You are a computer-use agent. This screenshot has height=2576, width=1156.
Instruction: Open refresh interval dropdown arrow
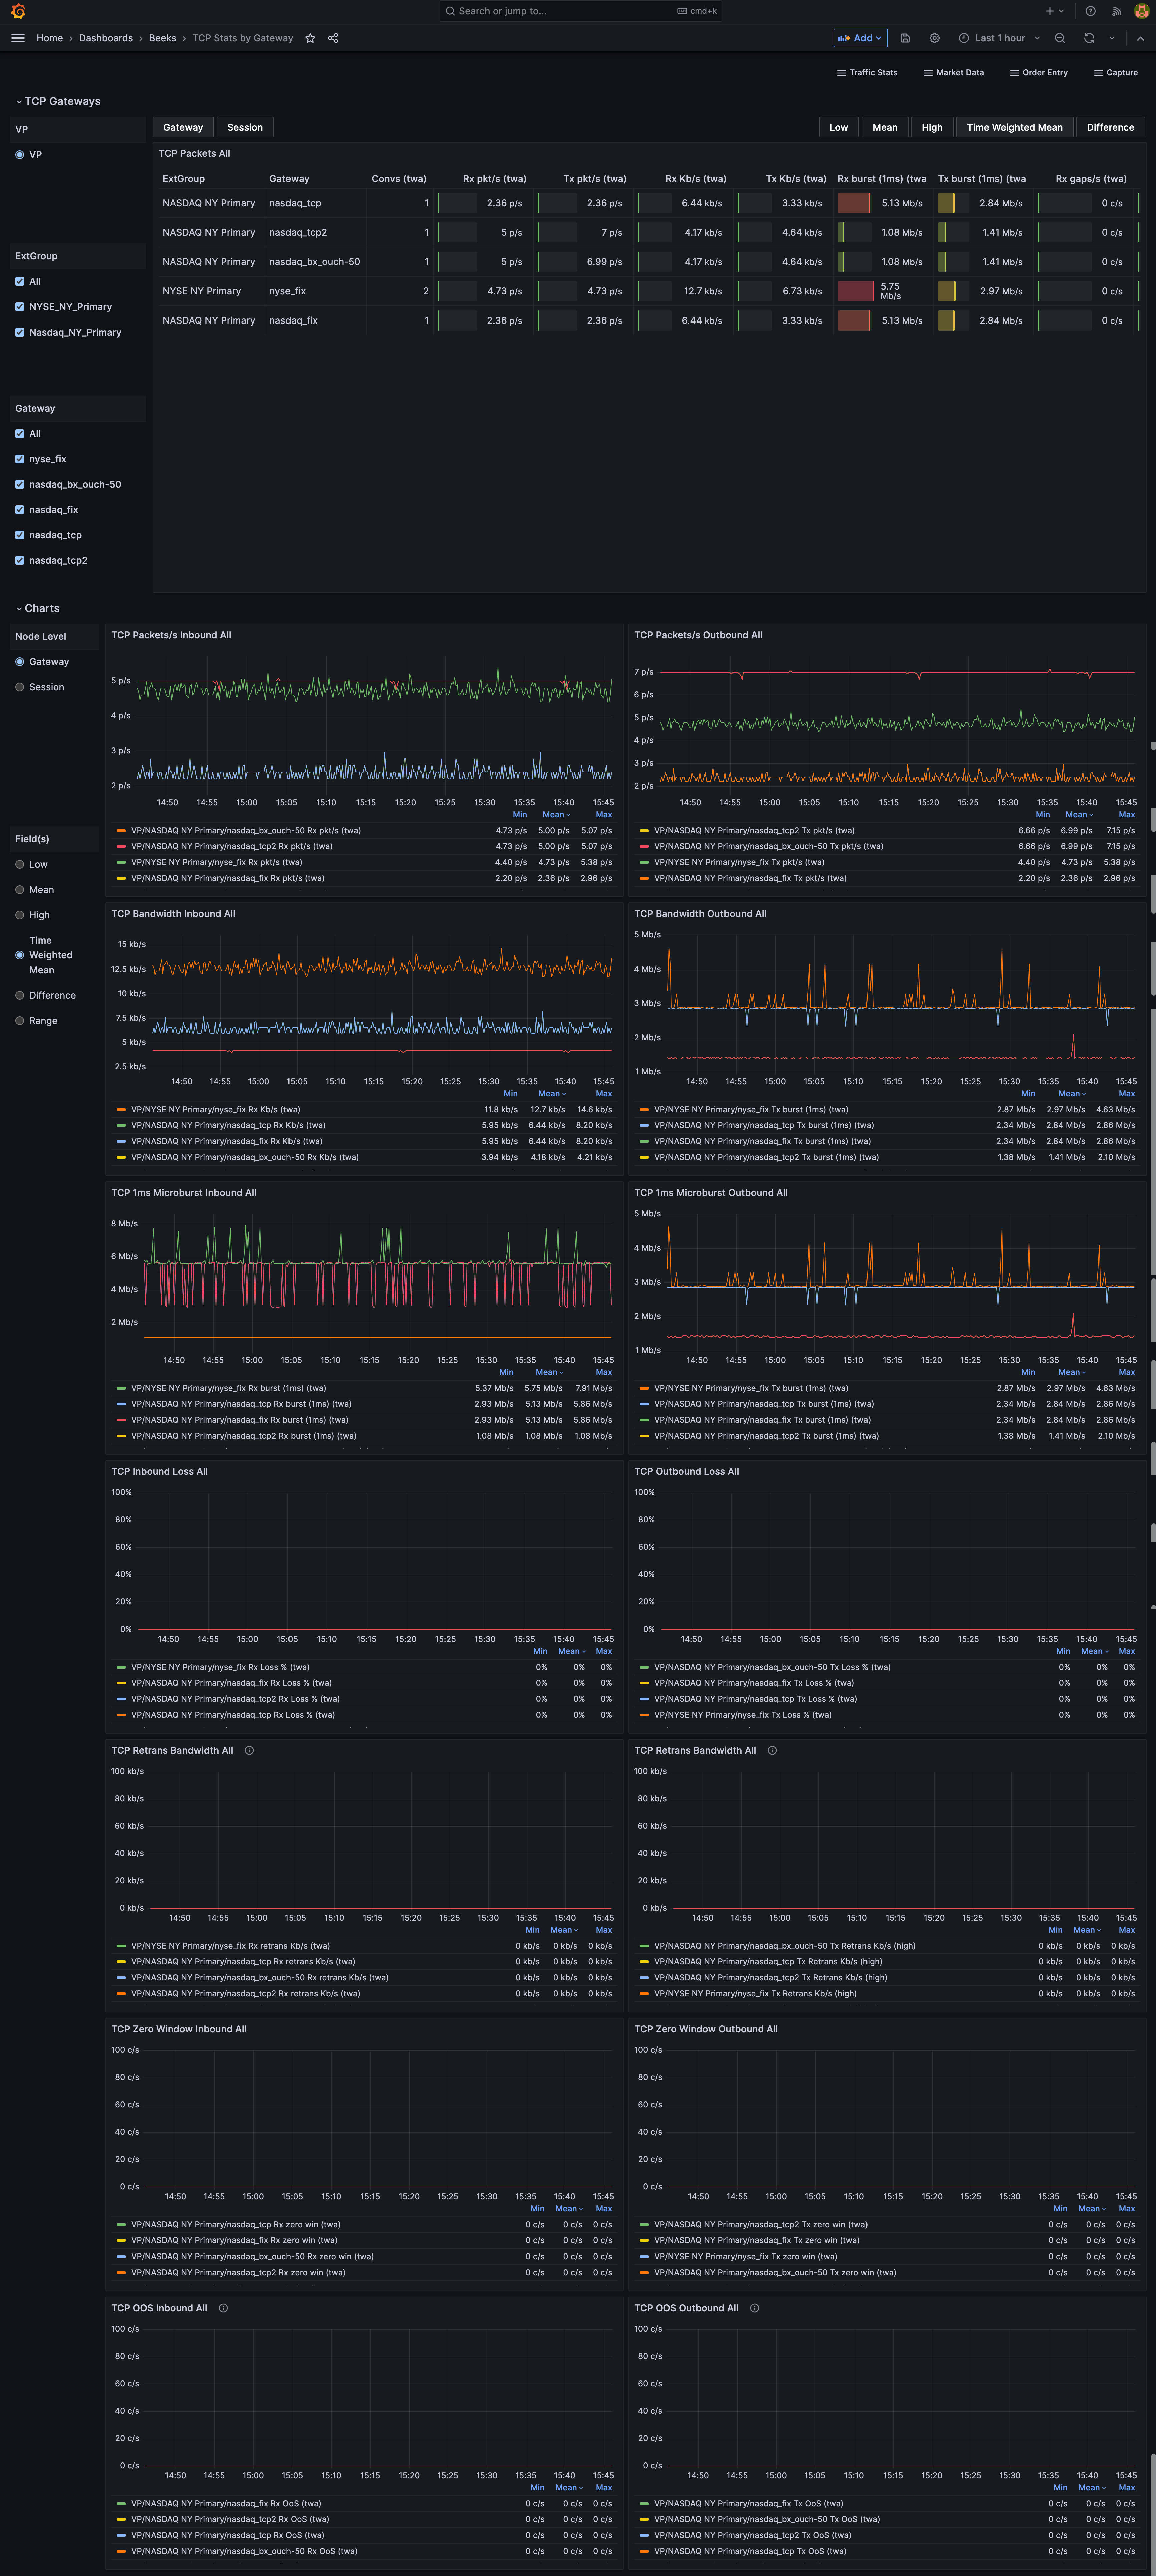tap(1112, 38)
